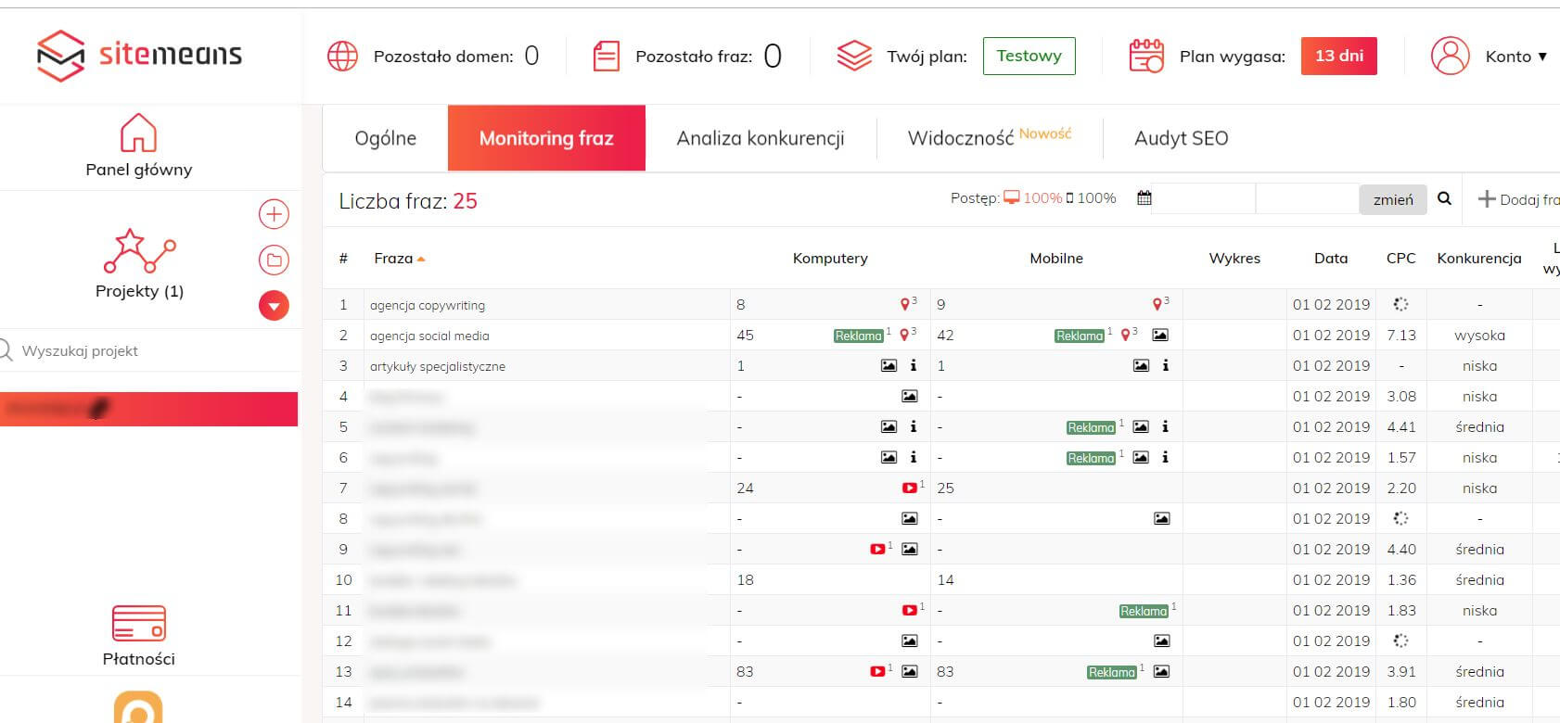The height and width of the screenshot is (723, 1560).
Task: Click the phrase agencja social media
Action: coord(429,336)
